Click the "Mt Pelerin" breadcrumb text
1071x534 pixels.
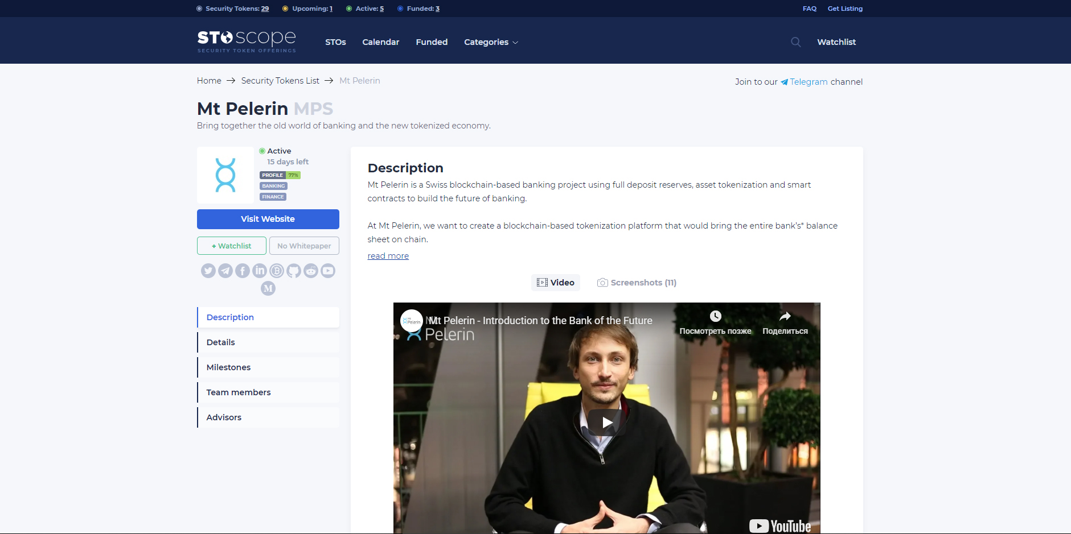(x=360, y=81)
